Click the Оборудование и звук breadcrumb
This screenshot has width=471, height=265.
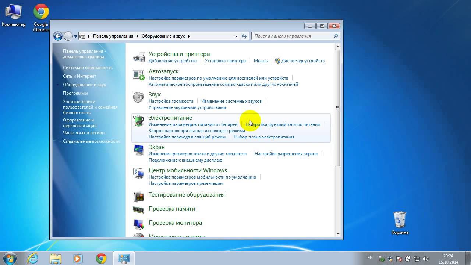tap(164, 36)
